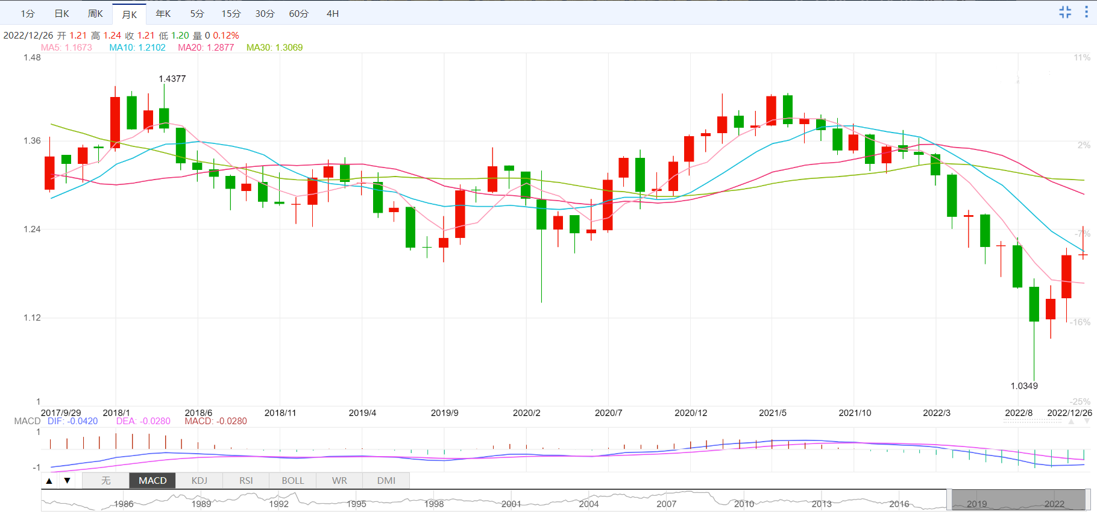This screenshot has height=526, width=1097.
Task: Select the 年K yearly timeframe
Action: coord(163,14)
